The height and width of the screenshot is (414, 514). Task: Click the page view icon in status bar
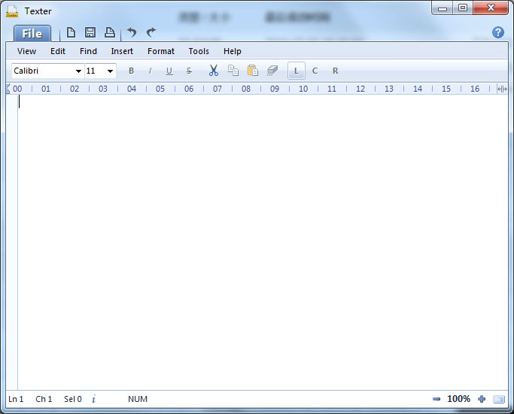coord(499,399)
